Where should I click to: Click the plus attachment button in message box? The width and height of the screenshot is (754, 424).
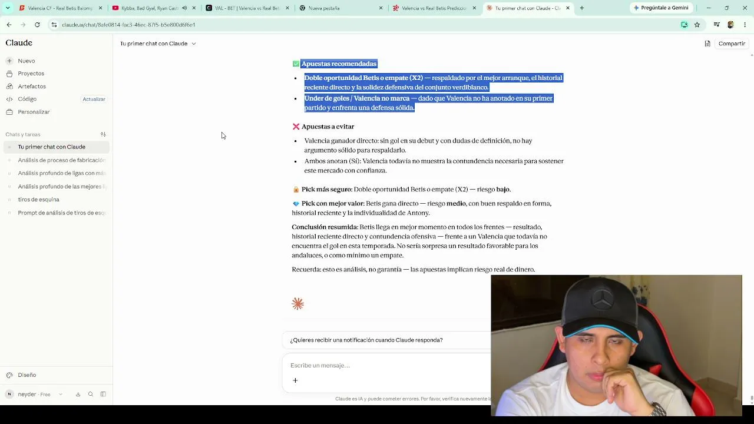(x=295, y=380)
